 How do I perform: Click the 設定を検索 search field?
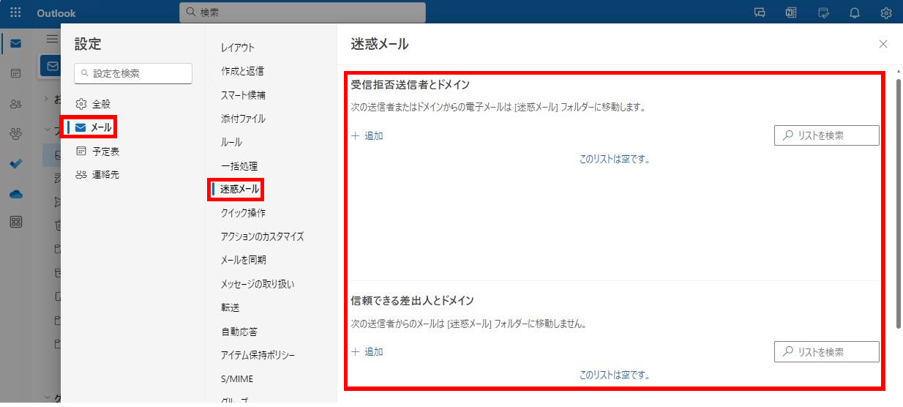pyautogui.click(x=133, y=73)
